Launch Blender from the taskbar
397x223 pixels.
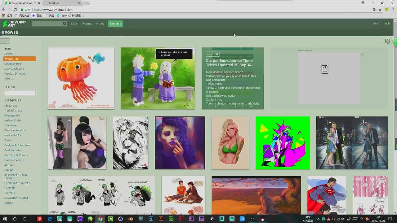tap(131, 219)
